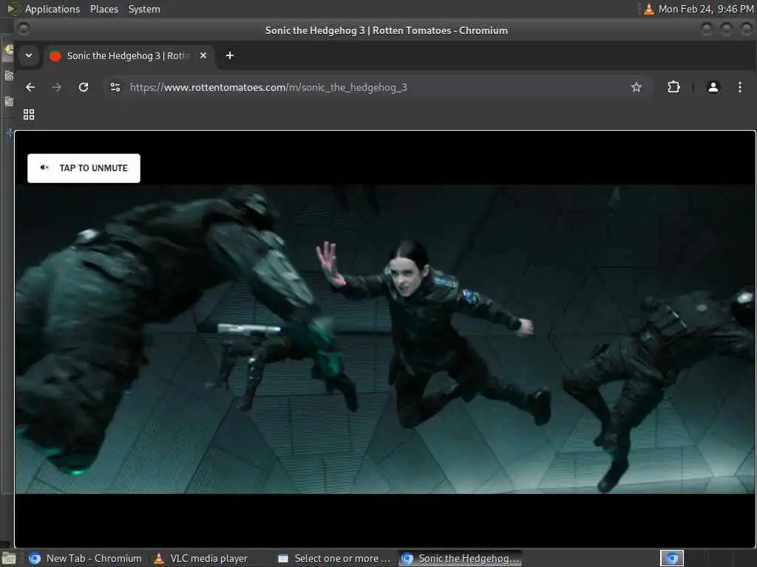Switch to the Select one or more window
The width and height of the screenshot is (757, 567).
(x=335, y=558)
